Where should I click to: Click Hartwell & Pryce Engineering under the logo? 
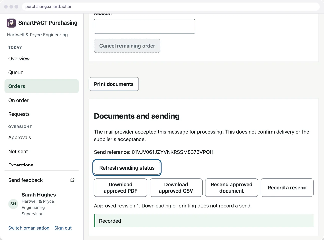click(x=37, y=35)
